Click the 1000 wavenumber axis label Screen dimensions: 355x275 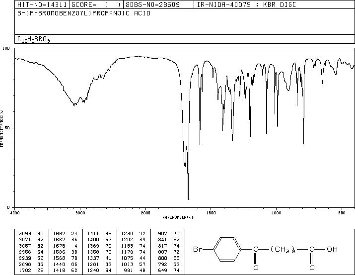click(276, 213)
